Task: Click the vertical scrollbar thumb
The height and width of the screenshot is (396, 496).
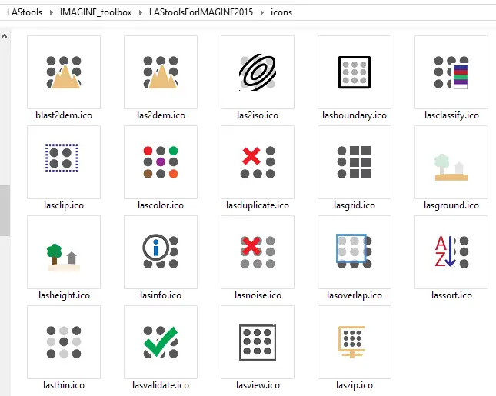Action: 5,211
